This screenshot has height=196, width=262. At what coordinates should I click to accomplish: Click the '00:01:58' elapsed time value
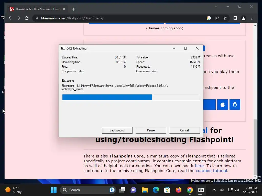[x=120, y=57]
